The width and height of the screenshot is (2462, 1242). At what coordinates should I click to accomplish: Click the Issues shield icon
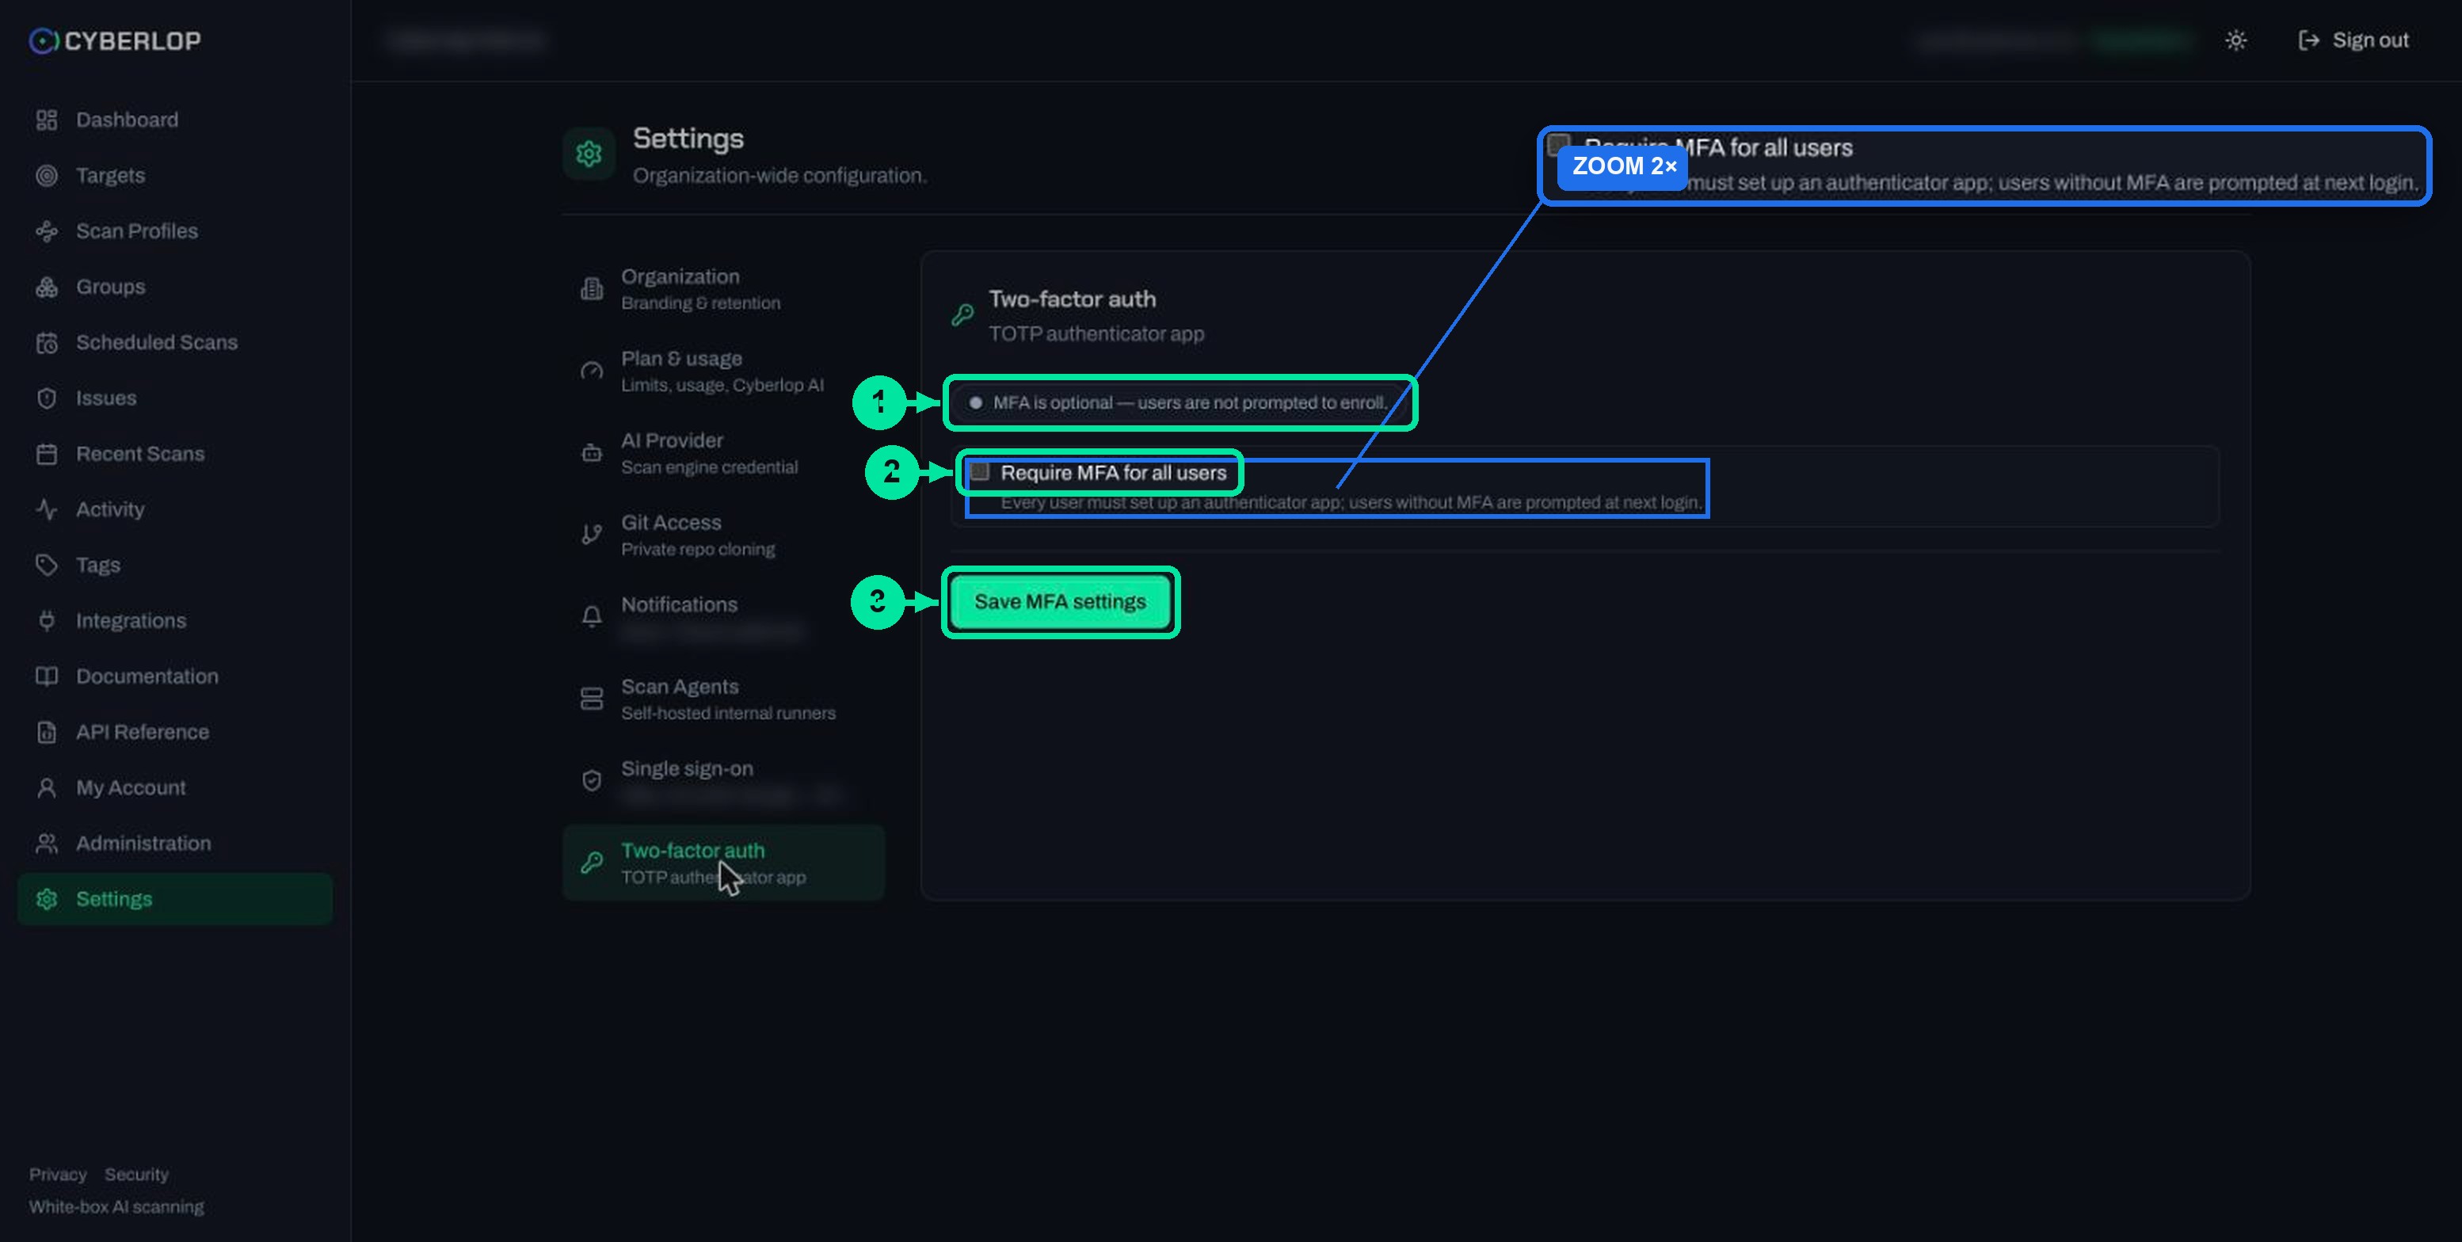[46, 398]
